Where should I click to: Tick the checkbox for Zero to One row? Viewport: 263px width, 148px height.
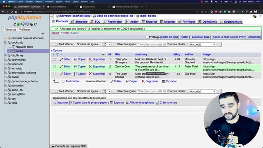[x=55, y=67]
